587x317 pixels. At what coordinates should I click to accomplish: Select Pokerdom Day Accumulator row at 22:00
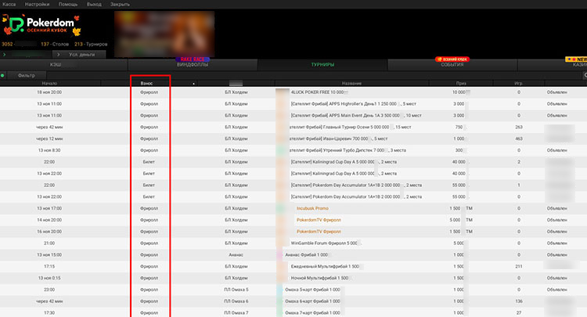(x=293, y=185)
